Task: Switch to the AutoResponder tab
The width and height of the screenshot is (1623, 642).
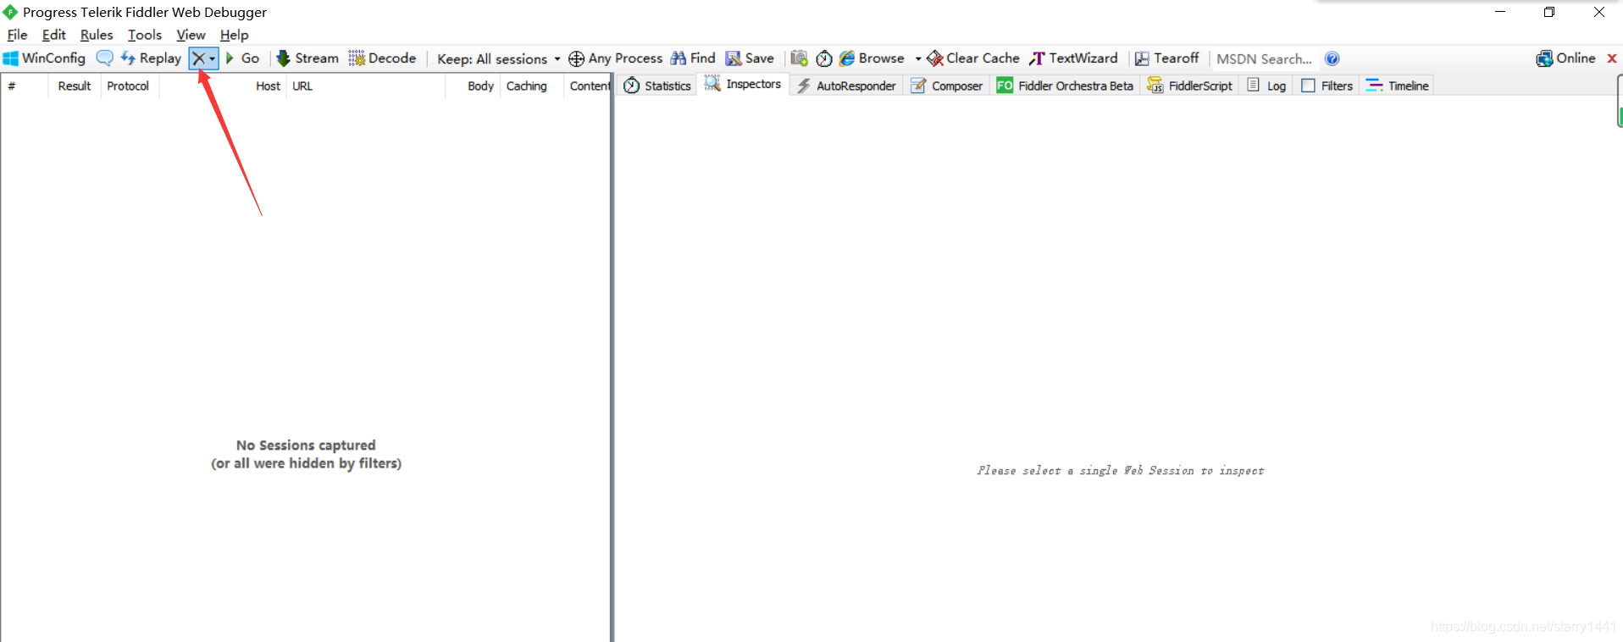Action: pos(846,86)
